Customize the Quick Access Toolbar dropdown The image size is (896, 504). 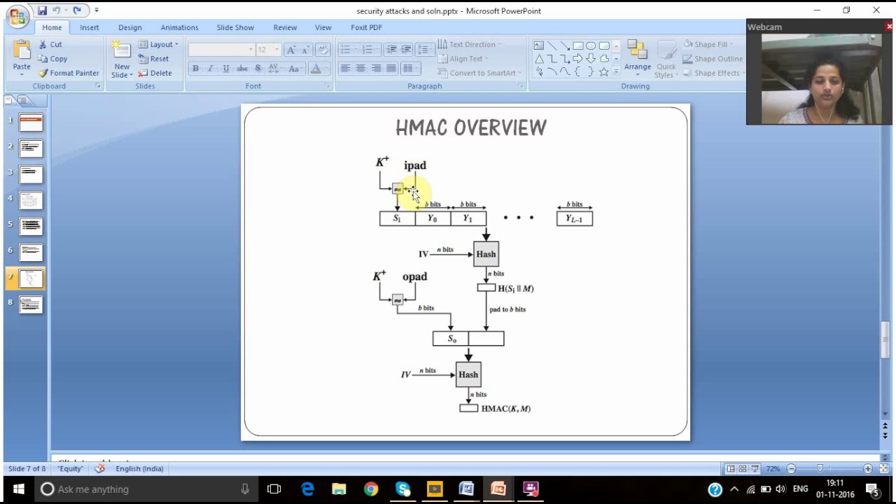coord(97,10)
